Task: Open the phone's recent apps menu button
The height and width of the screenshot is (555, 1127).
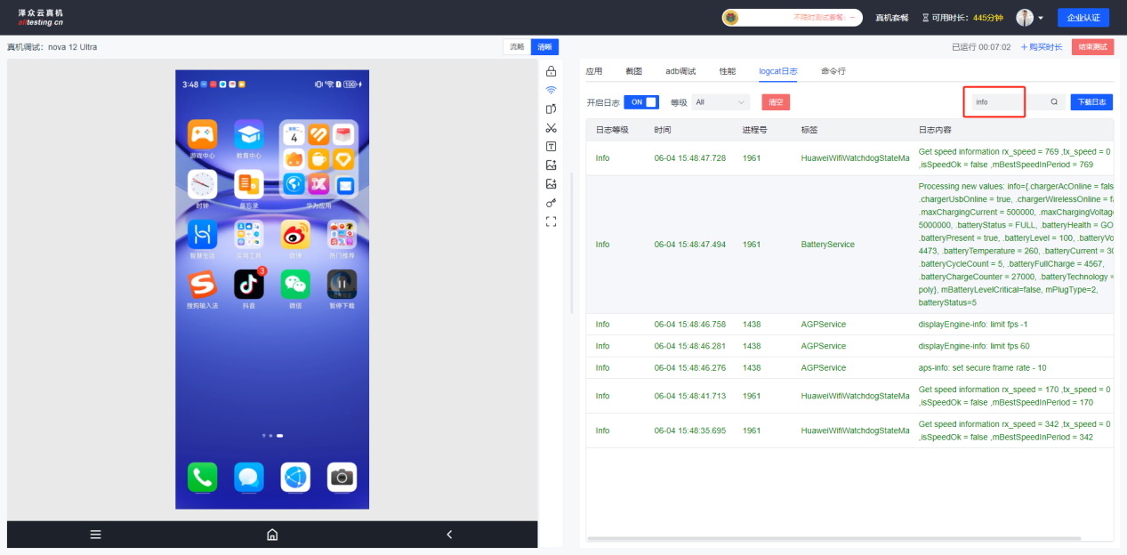Action: (x=95, y=535)
